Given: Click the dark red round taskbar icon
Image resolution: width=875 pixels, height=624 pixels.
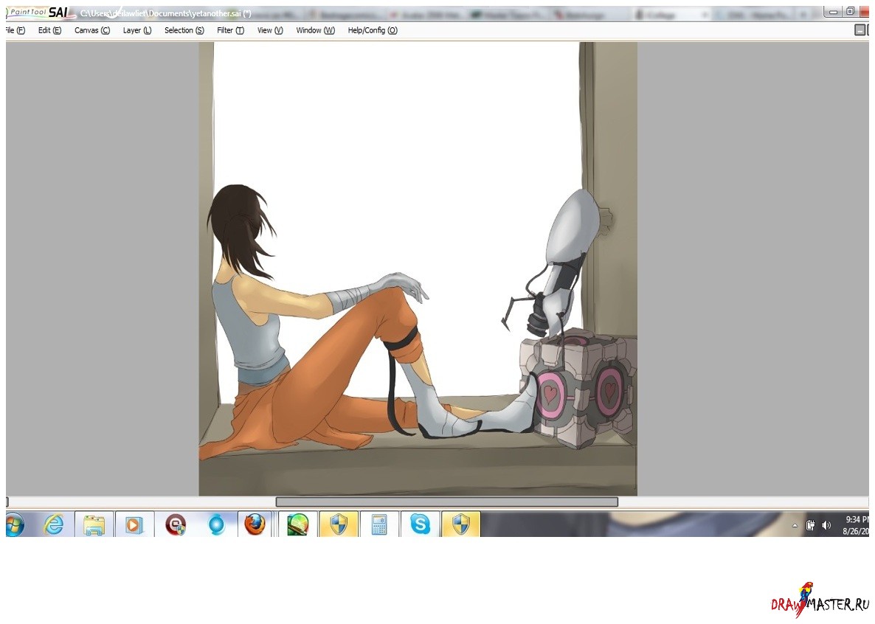Looking at the screenshot, I should (176, 524).
